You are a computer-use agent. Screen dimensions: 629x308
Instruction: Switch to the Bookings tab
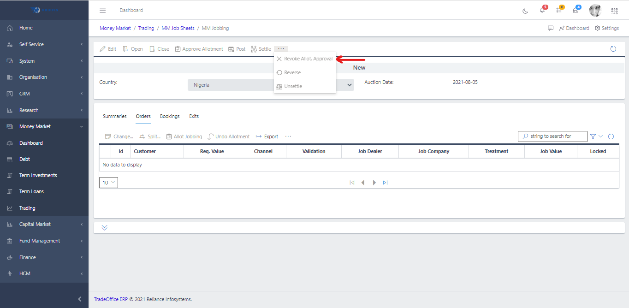(x=170, y=116)
